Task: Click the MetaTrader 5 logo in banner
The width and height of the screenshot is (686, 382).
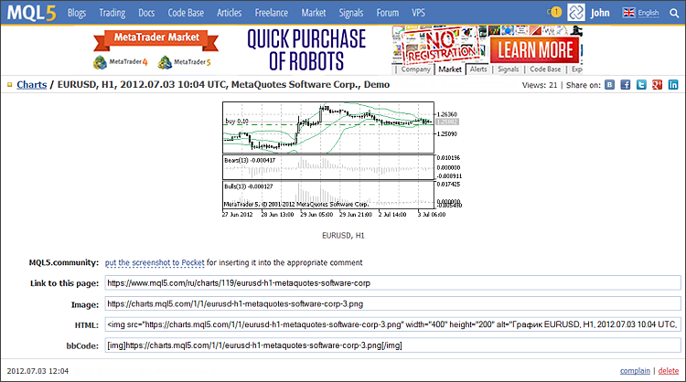Action: pos(184,62)
